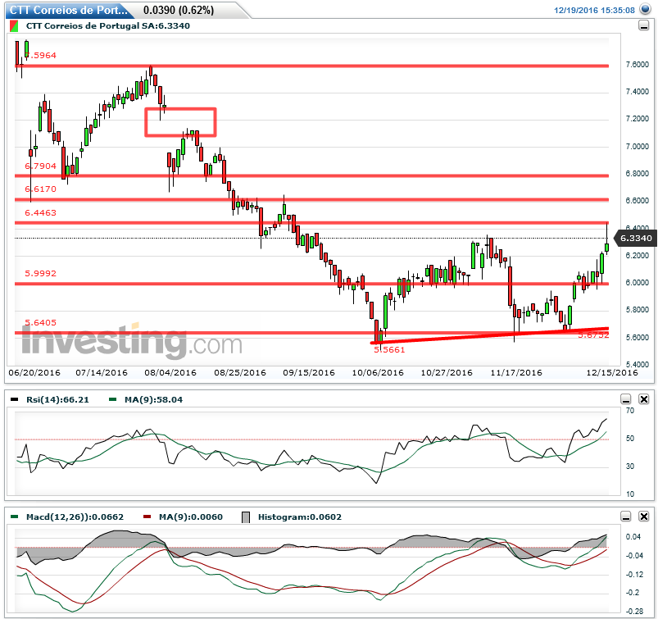Minimize the main price chart panel

[643, 26]
